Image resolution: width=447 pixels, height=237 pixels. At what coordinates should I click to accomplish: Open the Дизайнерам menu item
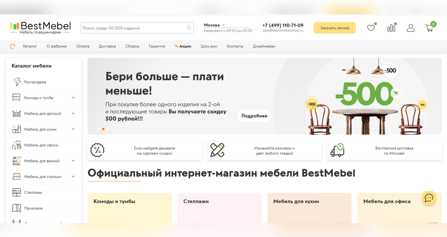point(264,46)
